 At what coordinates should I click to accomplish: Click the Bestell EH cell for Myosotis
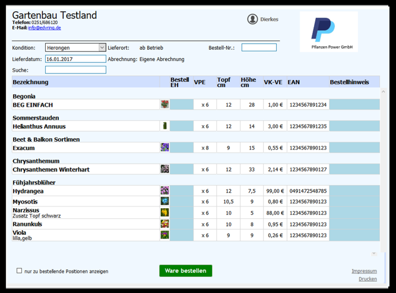click(182, 202)
